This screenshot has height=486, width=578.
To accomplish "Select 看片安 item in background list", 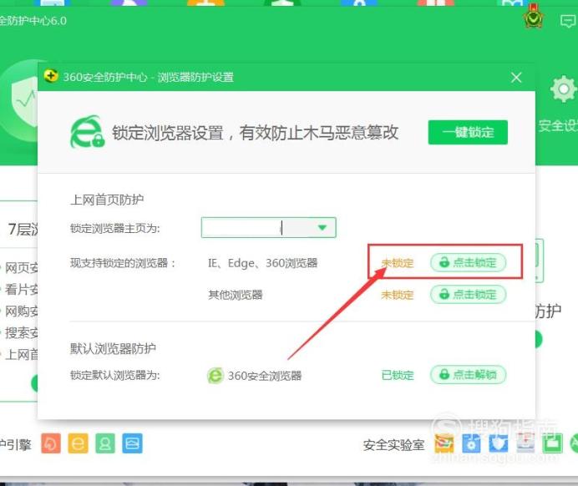I will pyautogui.click(x=22, y=289).
